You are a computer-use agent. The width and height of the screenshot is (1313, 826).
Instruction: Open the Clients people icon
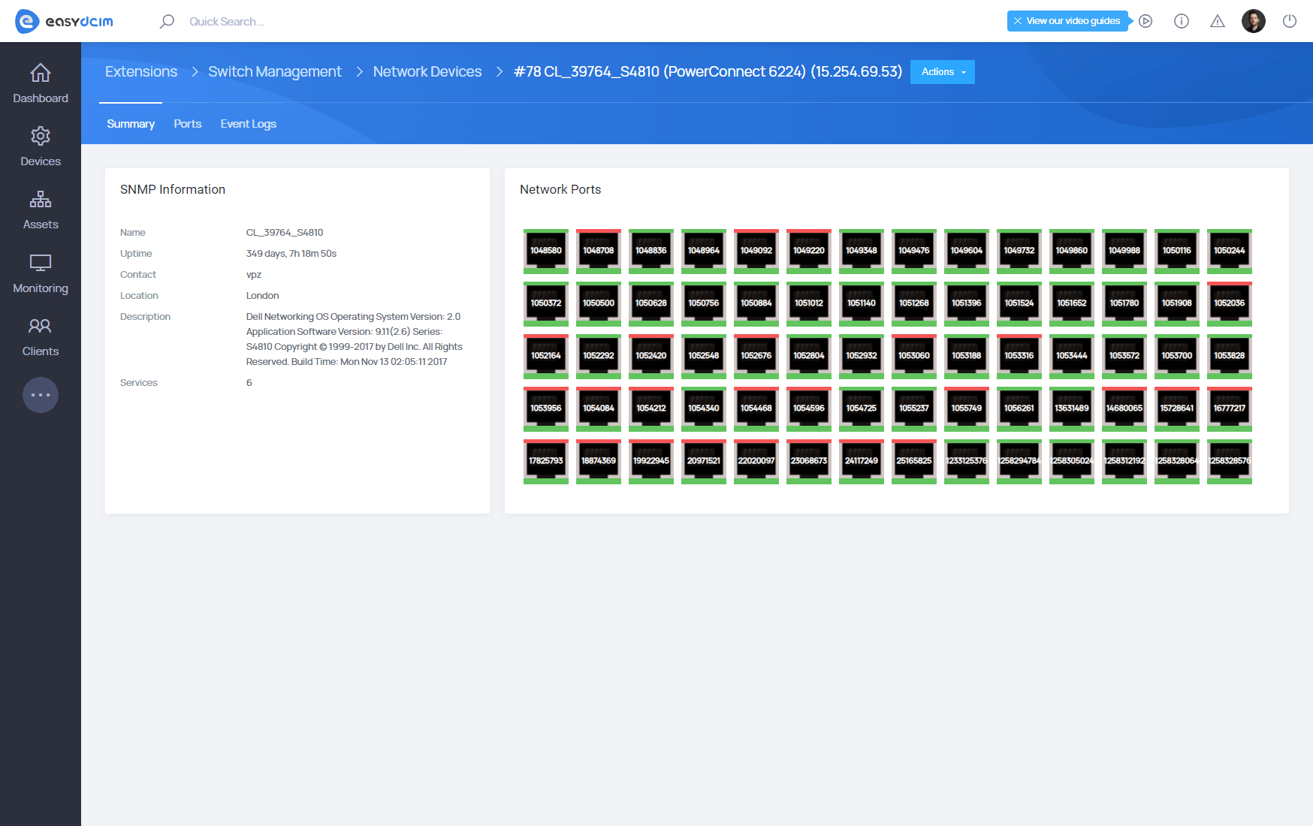pyautogui.click(x=41, y=326)
